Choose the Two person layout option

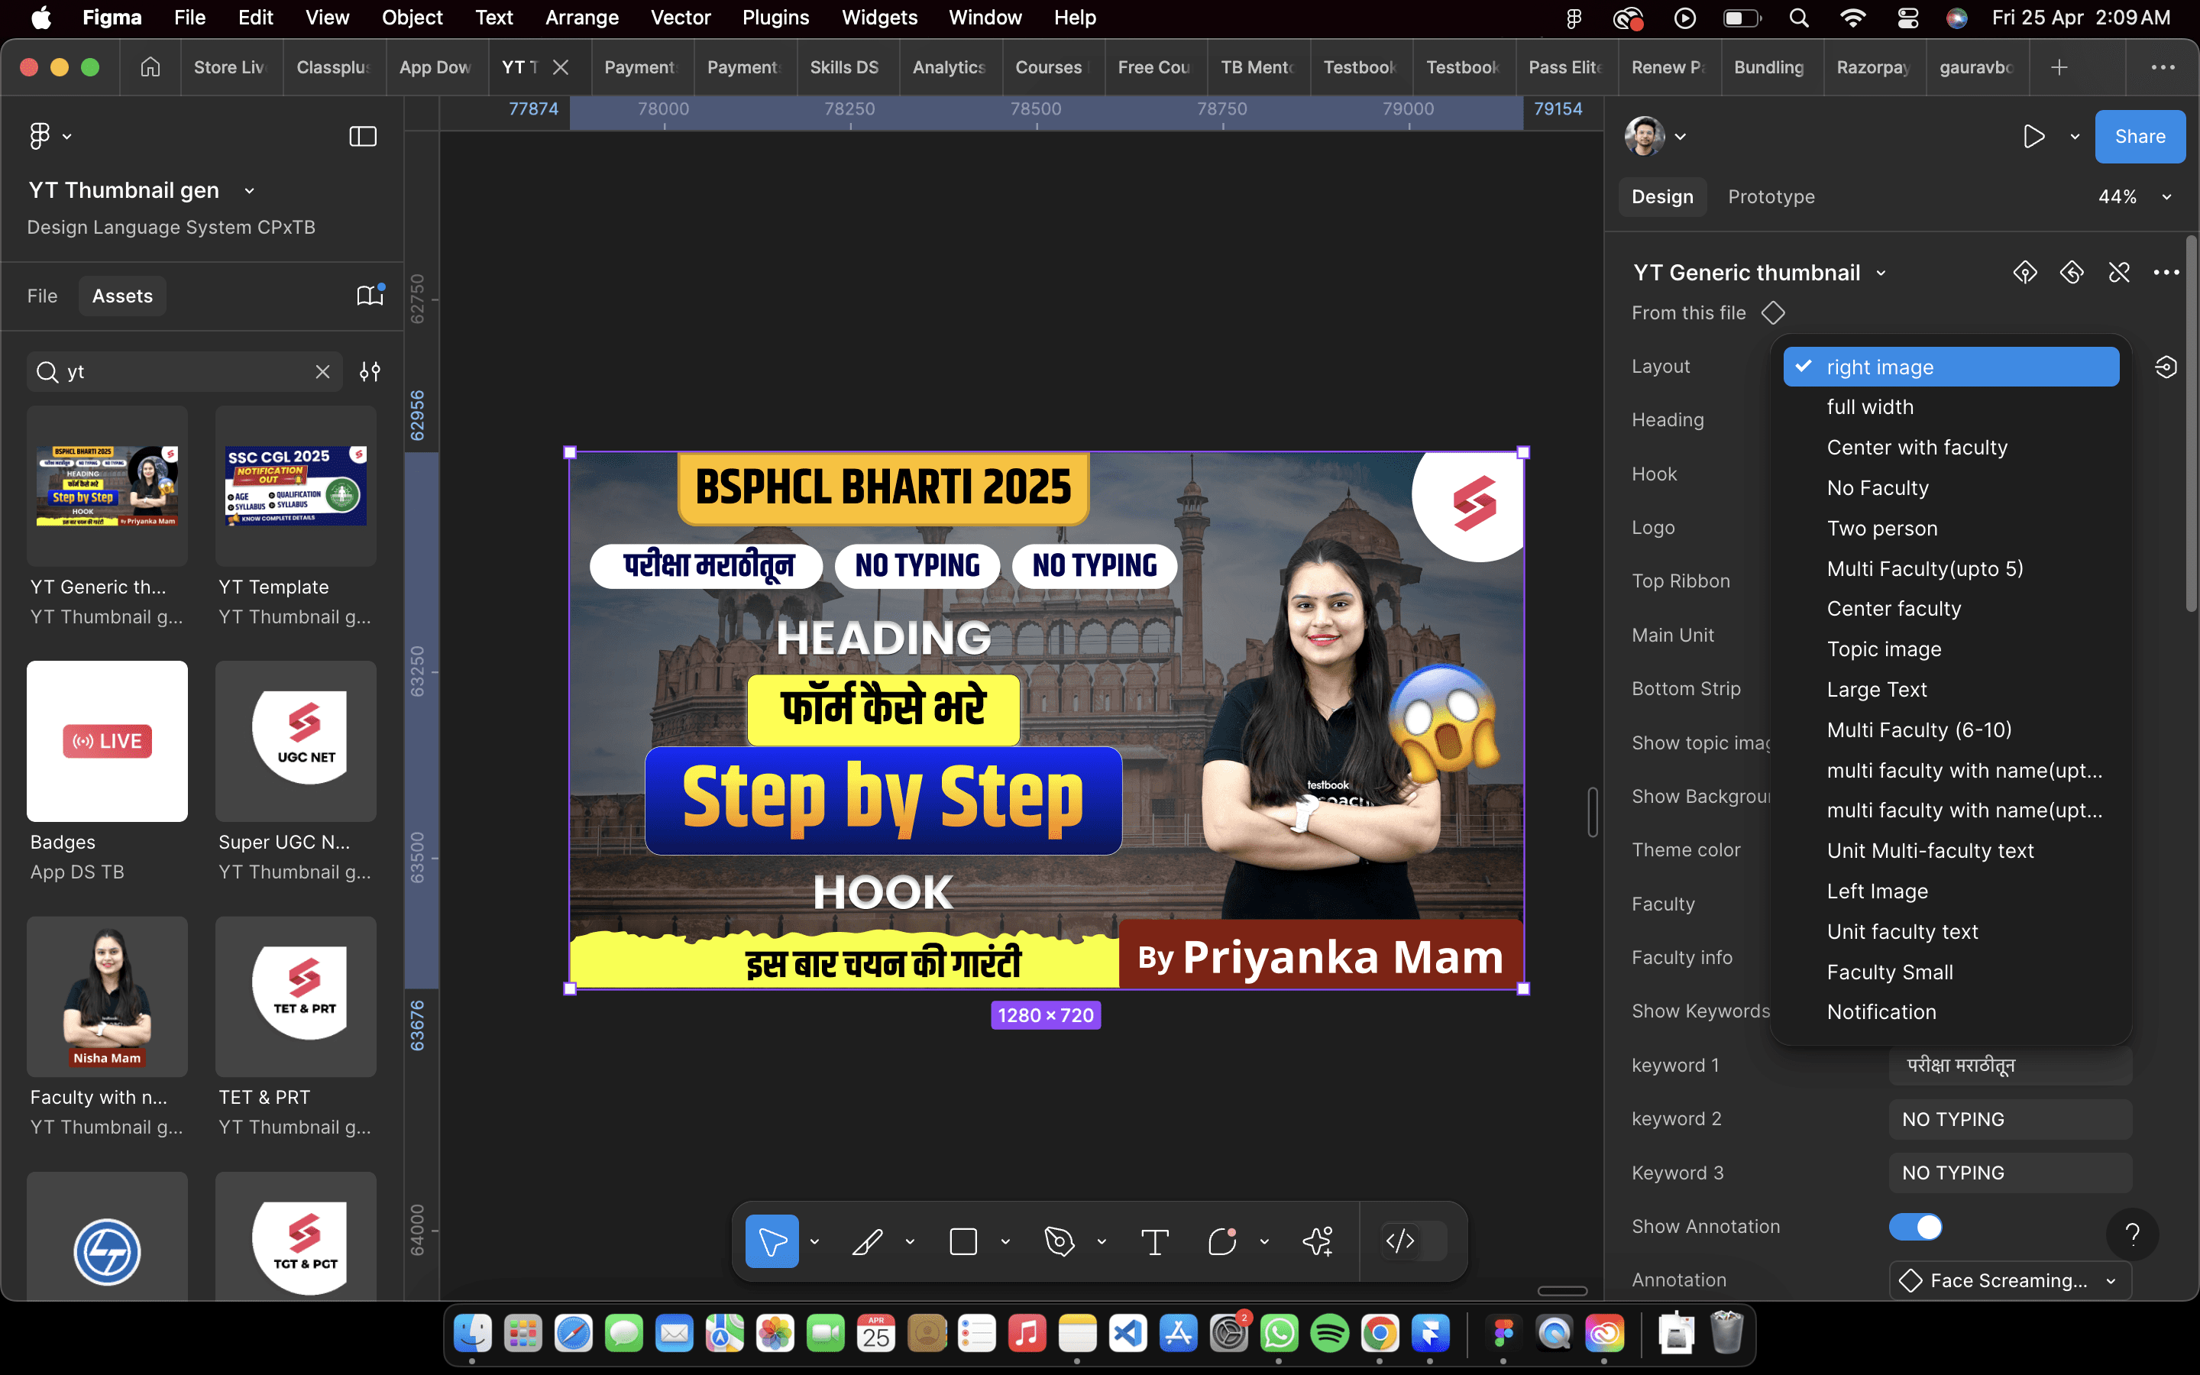pos(1881,529)
